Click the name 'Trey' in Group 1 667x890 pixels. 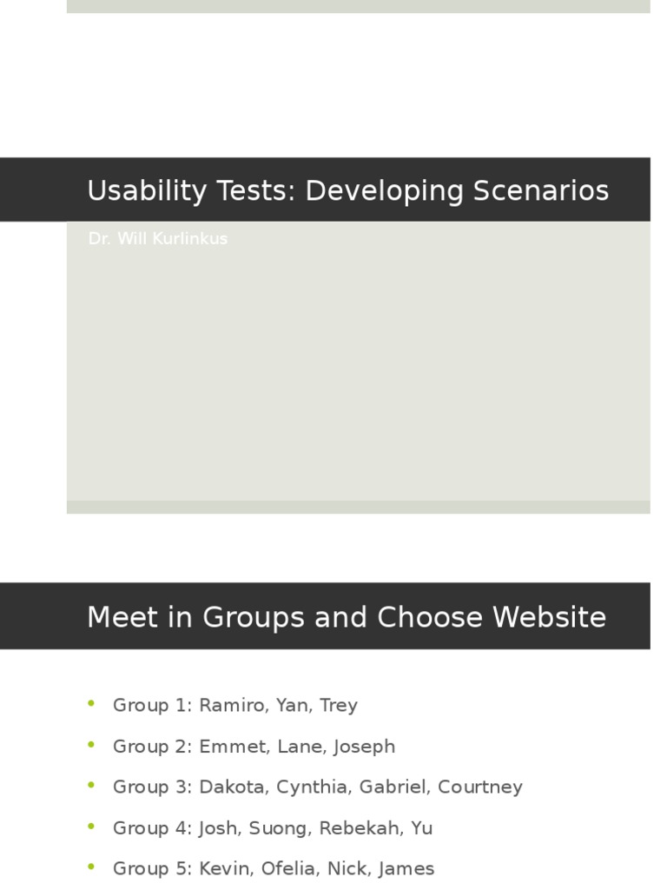339,705
